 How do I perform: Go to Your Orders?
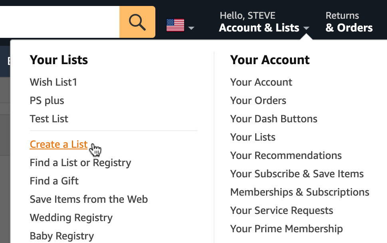[x=258, y=100]
